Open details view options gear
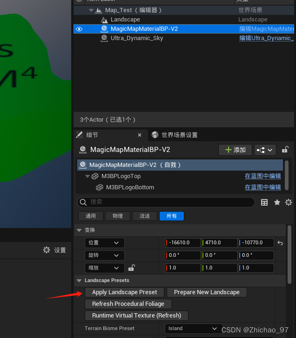 (289, 202)
